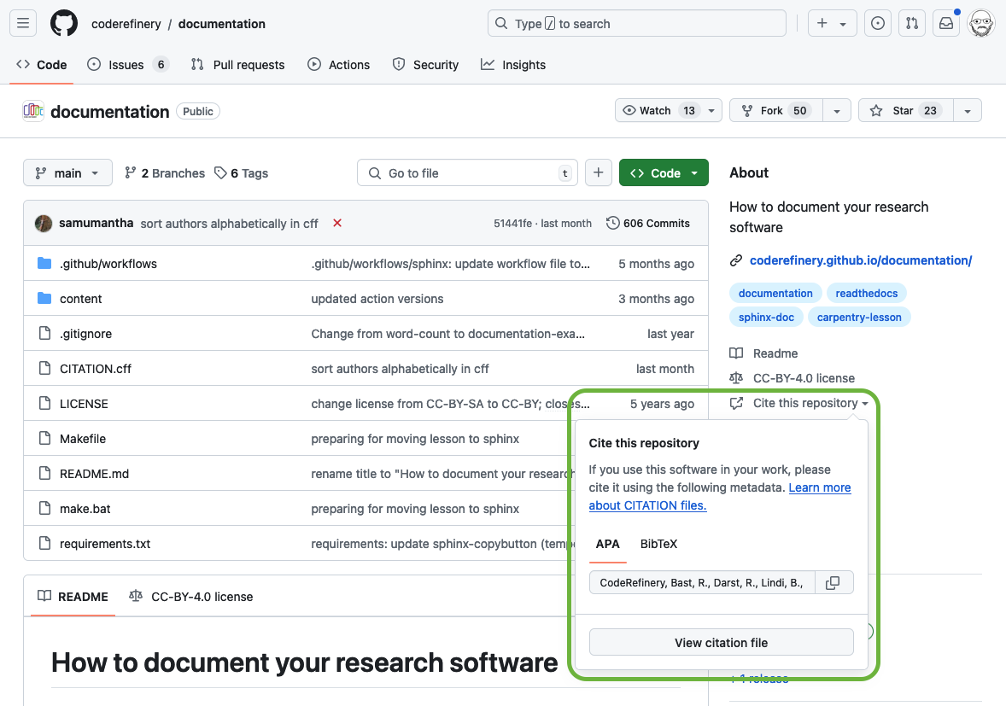
Task: Open the coderefinery.github.io/documentation/ link
Action: (x=861, y=260)
